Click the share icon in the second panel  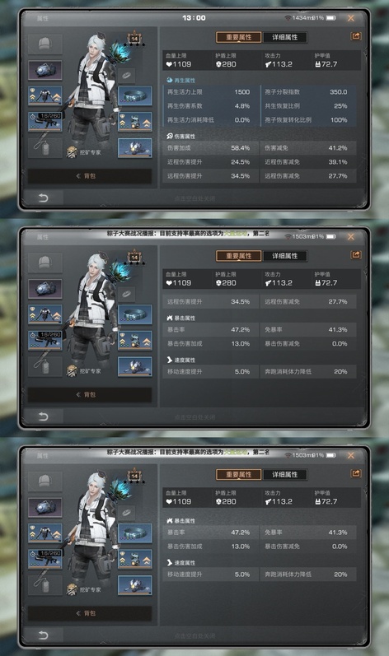[355, 255]
